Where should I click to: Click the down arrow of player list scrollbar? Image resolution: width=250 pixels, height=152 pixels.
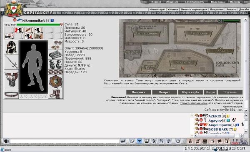[246, 132]
